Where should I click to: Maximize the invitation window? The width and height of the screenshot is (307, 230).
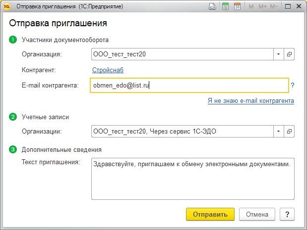pyautogui.click(x=288, y=7)
